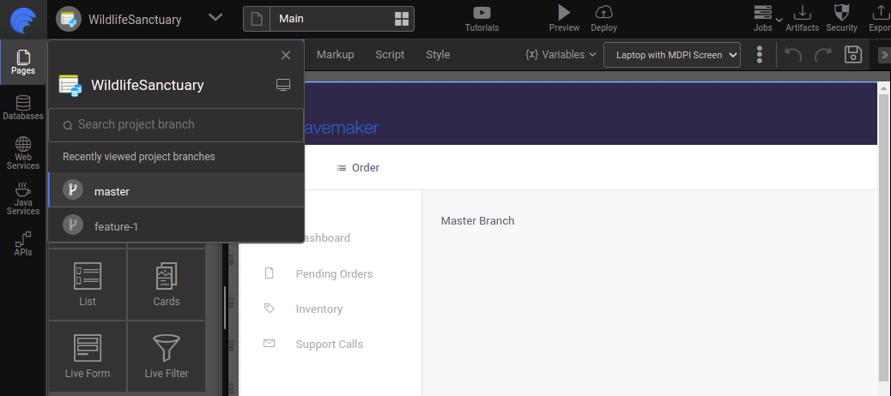Open the Security shield icon
Screen dimensions: 891x396
[x=841, y=13]
